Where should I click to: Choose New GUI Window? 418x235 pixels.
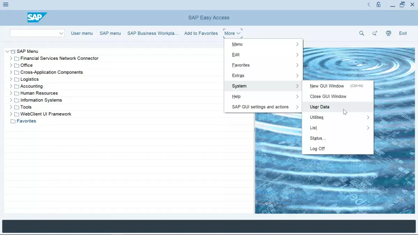pos(338,86)
